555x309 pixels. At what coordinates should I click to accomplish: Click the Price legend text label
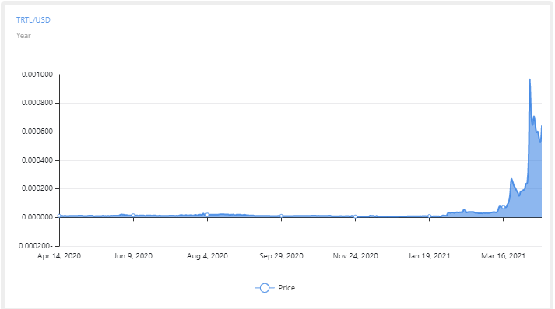pos(286,288)
